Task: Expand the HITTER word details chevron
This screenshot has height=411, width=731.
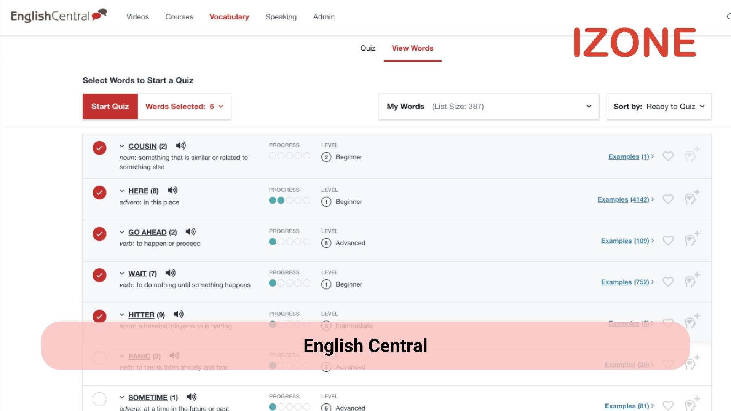Action: point(122,315)
